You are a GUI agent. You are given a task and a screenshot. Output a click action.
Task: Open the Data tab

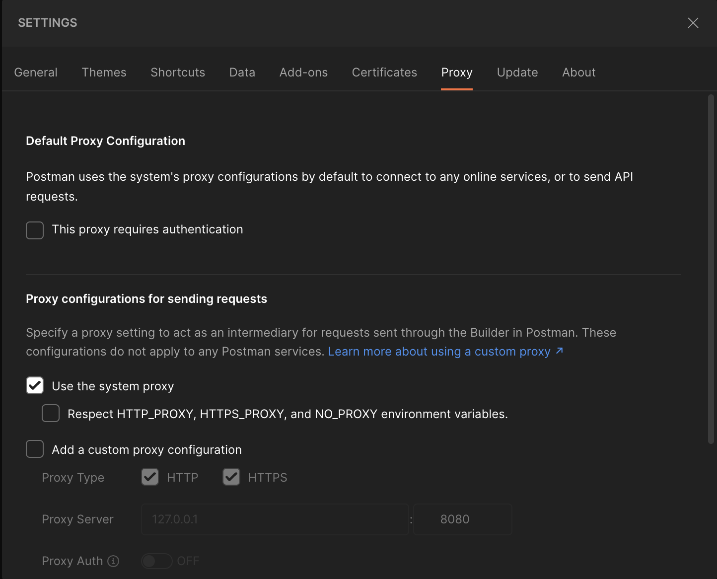coord(242,72)
